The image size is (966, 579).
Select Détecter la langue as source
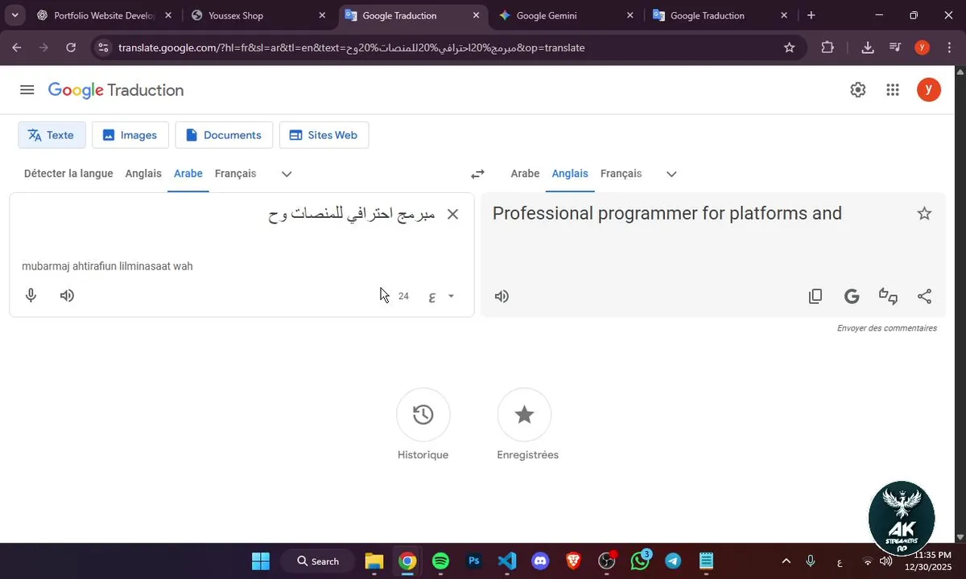[68, 174]
